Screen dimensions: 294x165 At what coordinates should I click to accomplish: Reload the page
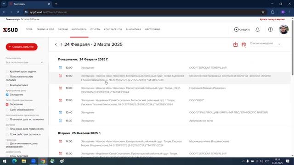tap(18, 12)
